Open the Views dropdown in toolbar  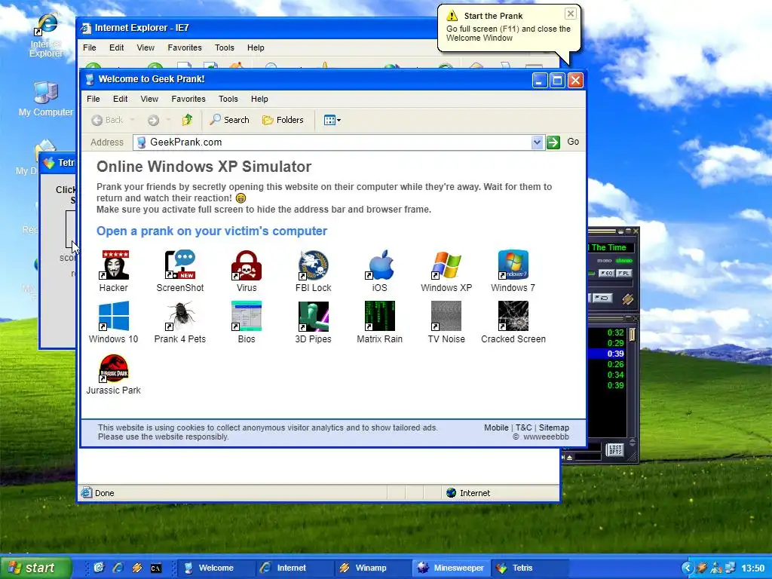point(332,120)
